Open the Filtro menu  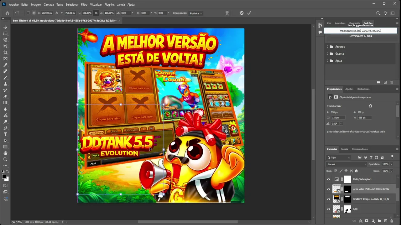[84, 5]
